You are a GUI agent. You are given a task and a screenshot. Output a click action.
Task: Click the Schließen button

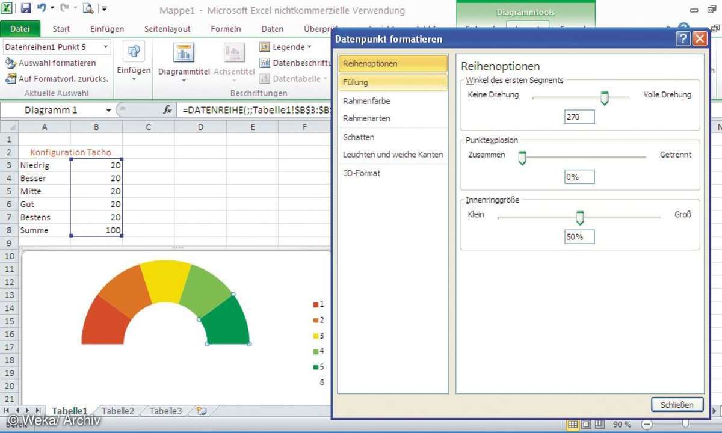click(677, 405)
